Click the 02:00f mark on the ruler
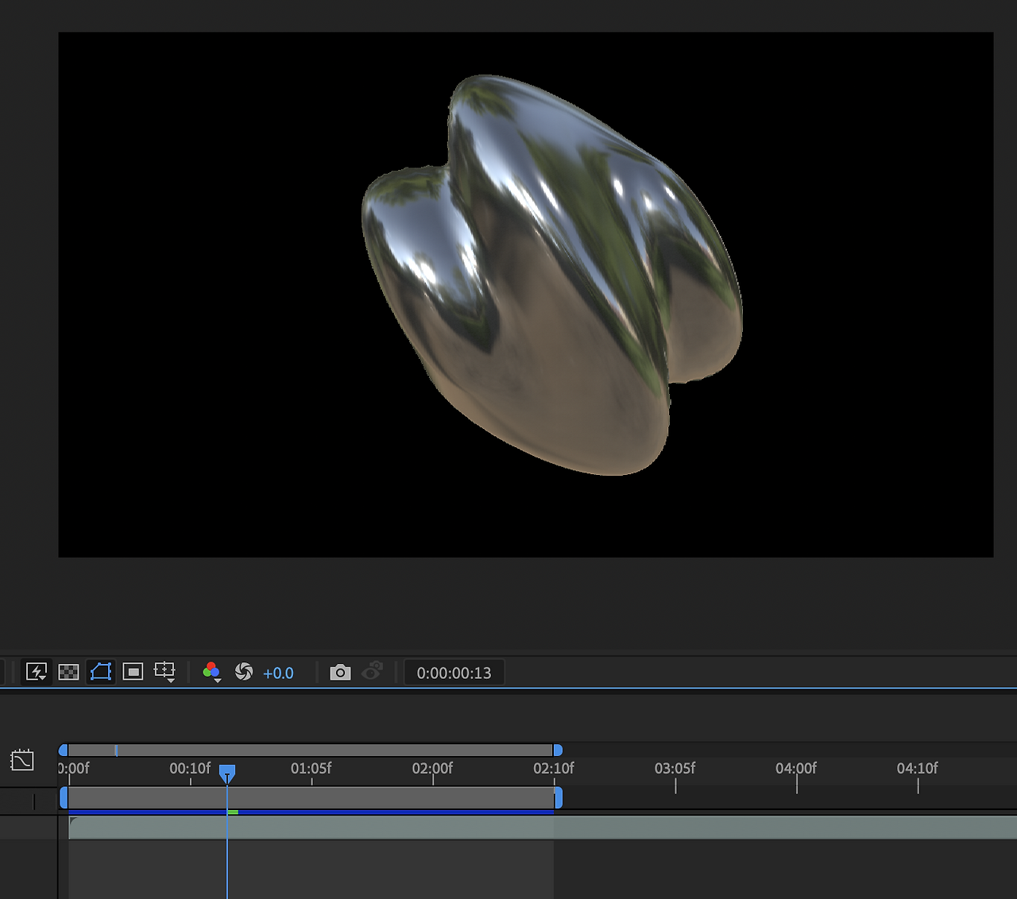Screen dimensions: 1017x899 [x=432, y=769]
